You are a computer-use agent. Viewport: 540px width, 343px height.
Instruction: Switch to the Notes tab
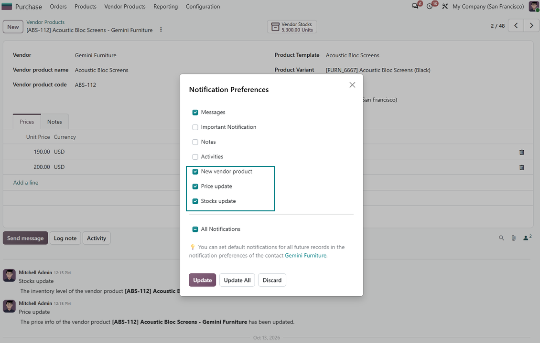54,122
